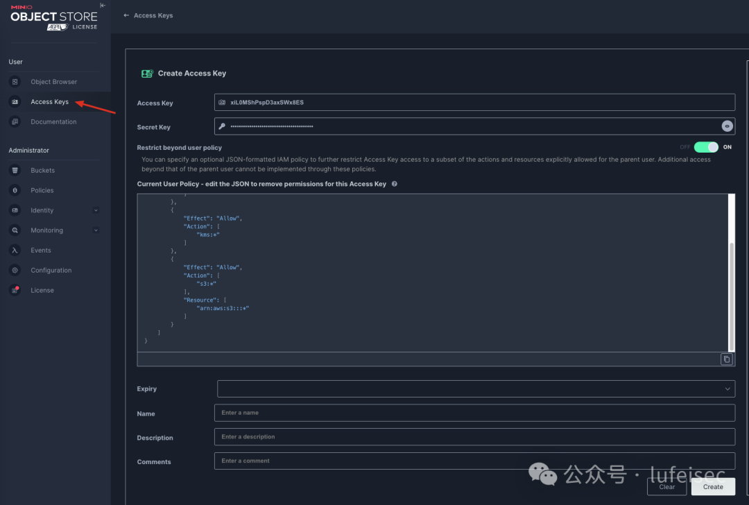Click the Monitoring sidebar icon
This screenshot has width=749, height=505.
15,230
